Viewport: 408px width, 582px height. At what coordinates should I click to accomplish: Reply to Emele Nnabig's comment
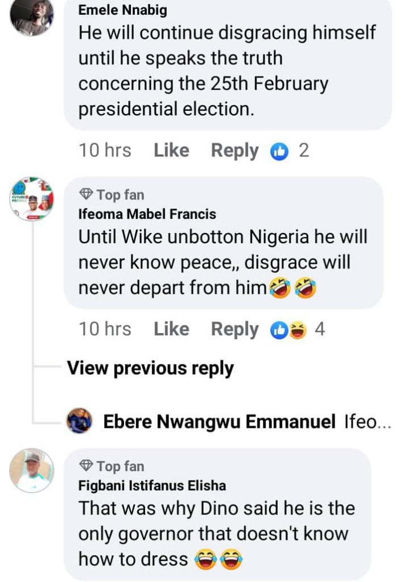tap(234, 151)
